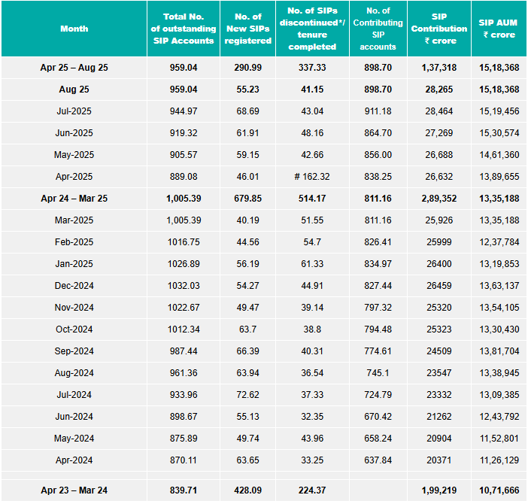528x504 pixels.
Task: Select the No. of New SIPs registered header
Action: tap(247, 29)
